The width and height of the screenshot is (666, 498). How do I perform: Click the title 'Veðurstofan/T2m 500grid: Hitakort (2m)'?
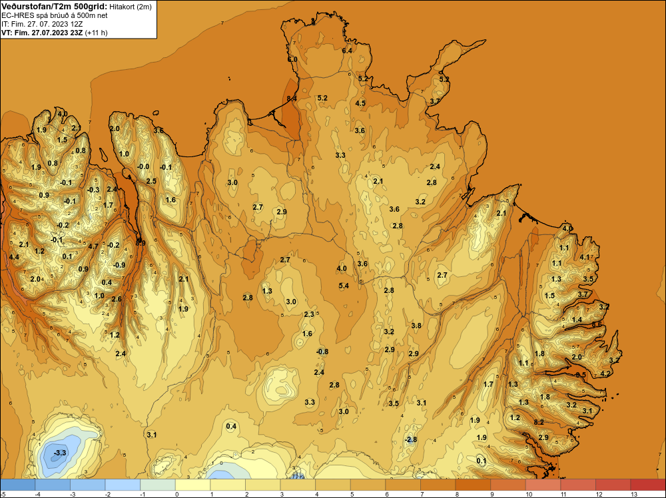[x=77, y=7]
